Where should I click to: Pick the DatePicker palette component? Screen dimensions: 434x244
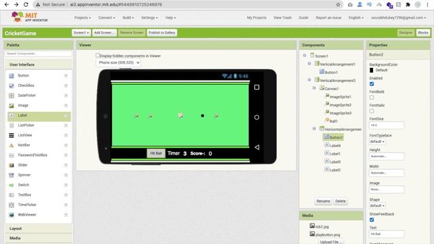pyautogui.click(x=26, y=96)
